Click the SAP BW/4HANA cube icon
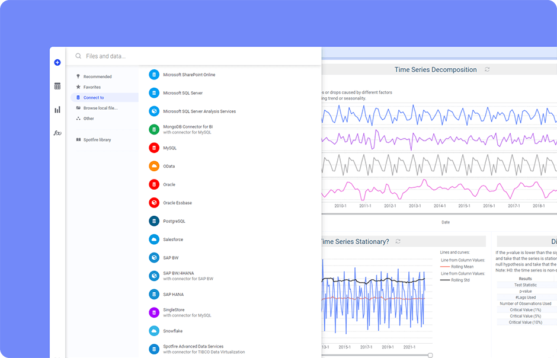 coord(154,276)
